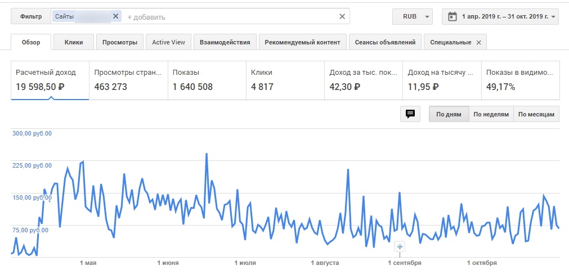Select the Показы metric card

(207, 80)
